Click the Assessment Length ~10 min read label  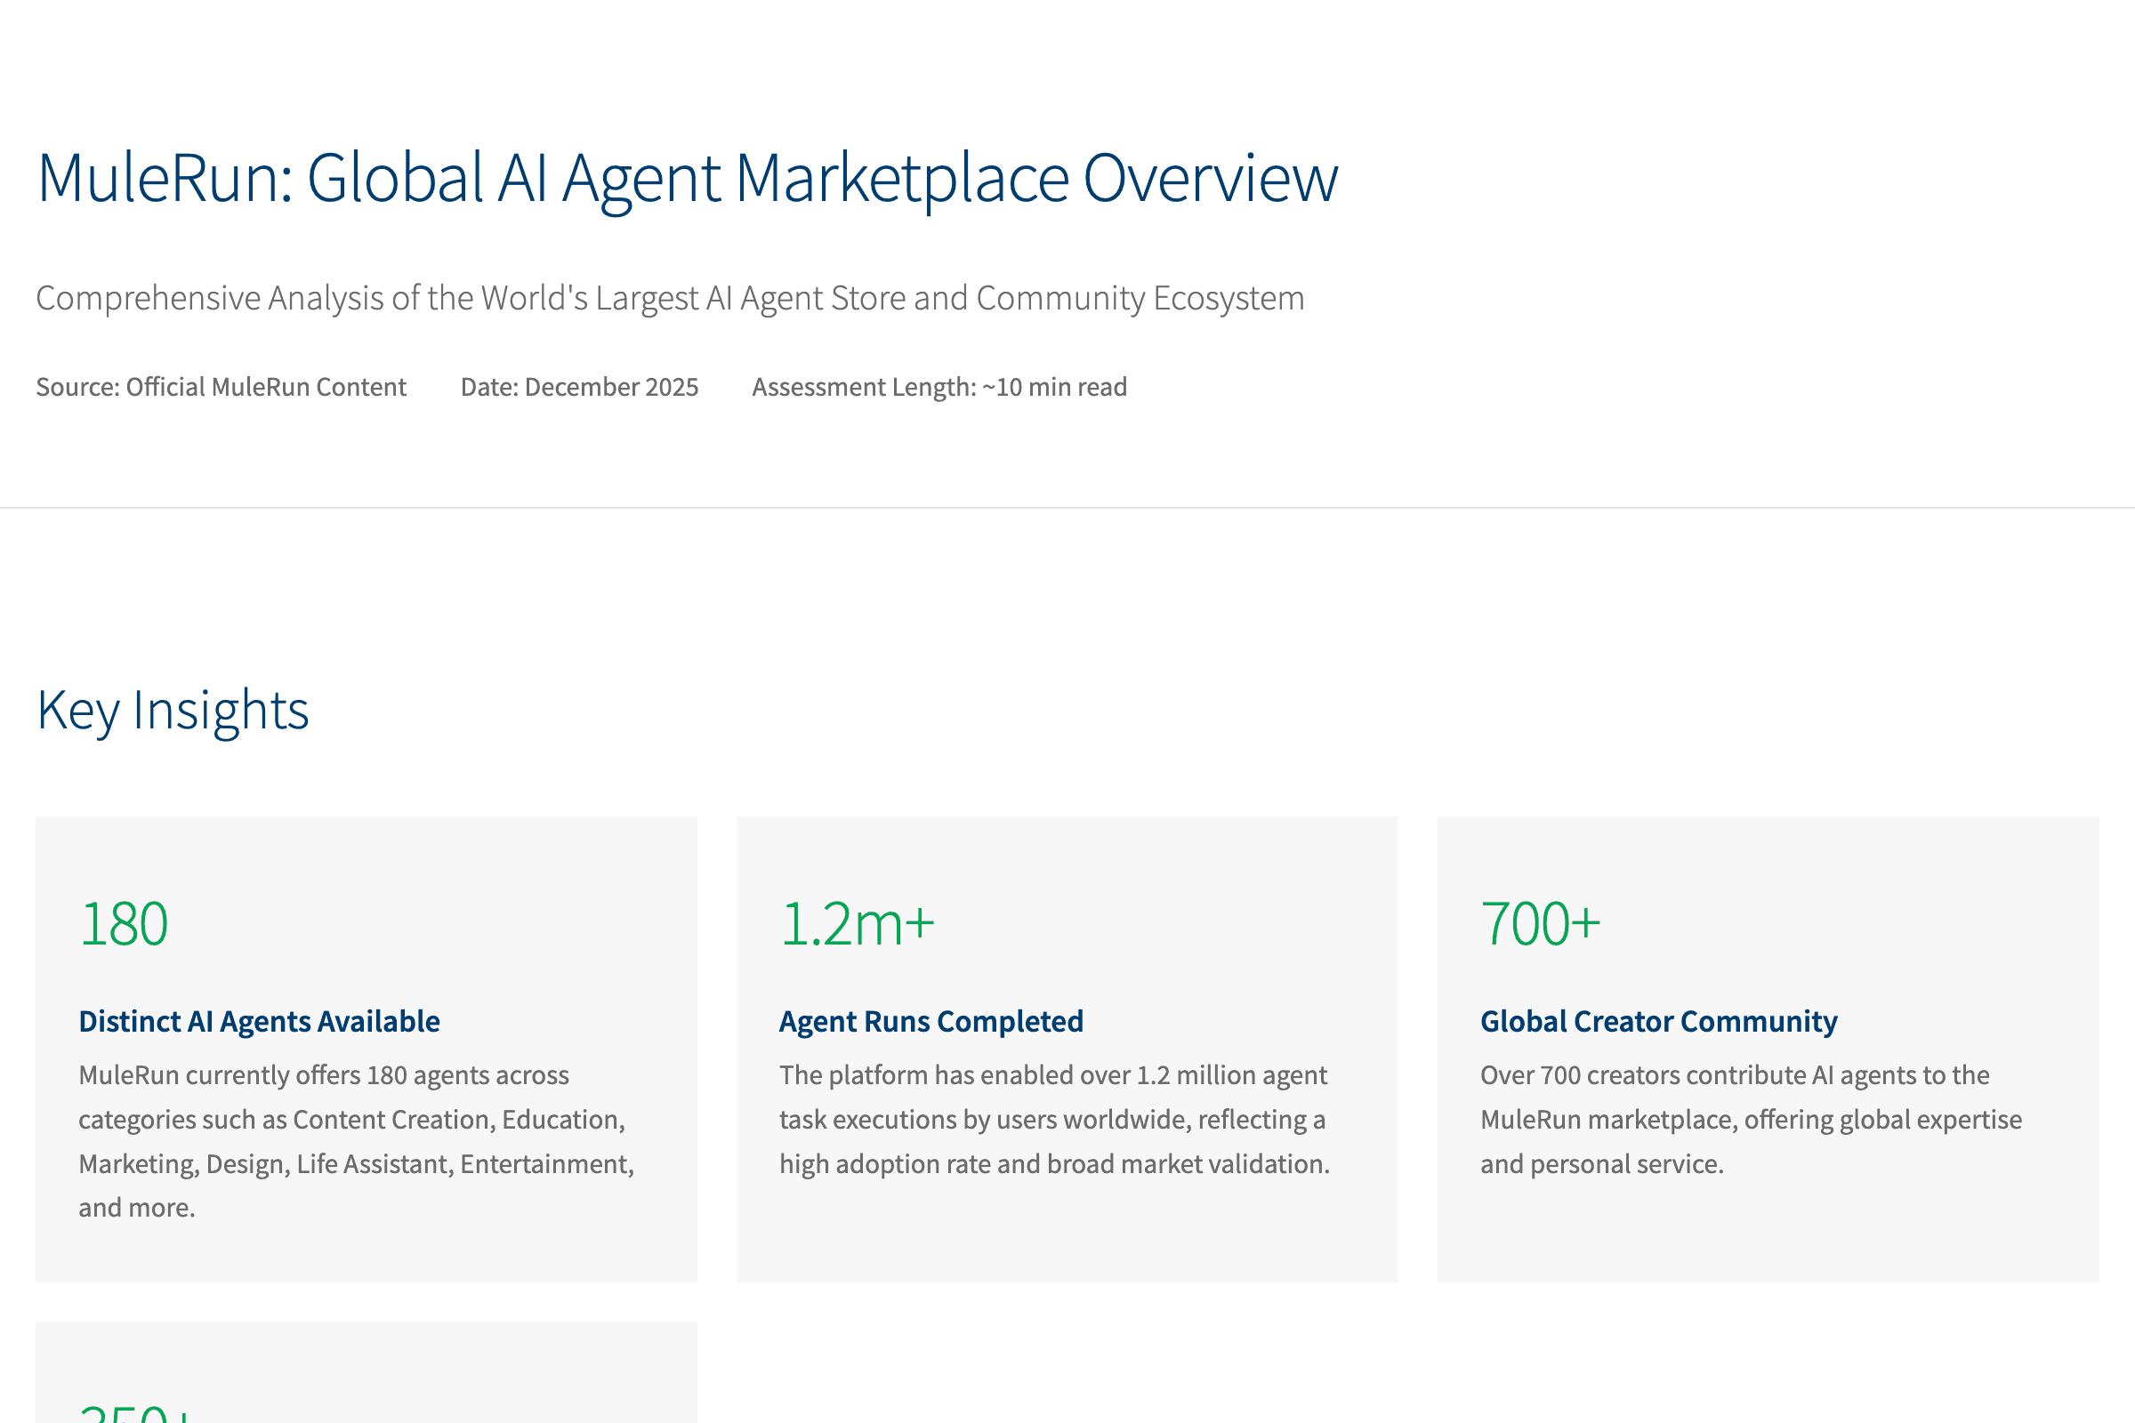point(939,387)
